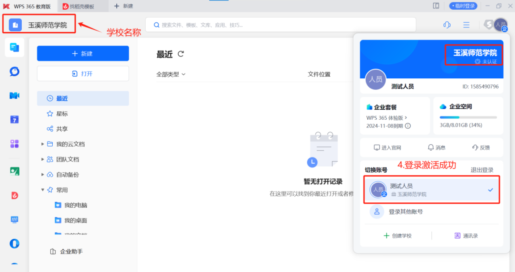The width and height of the screenshot is (515, 272).
Task: Collapse the 常用 tree section
Action: pyautogui.click(x=43, y=190)
